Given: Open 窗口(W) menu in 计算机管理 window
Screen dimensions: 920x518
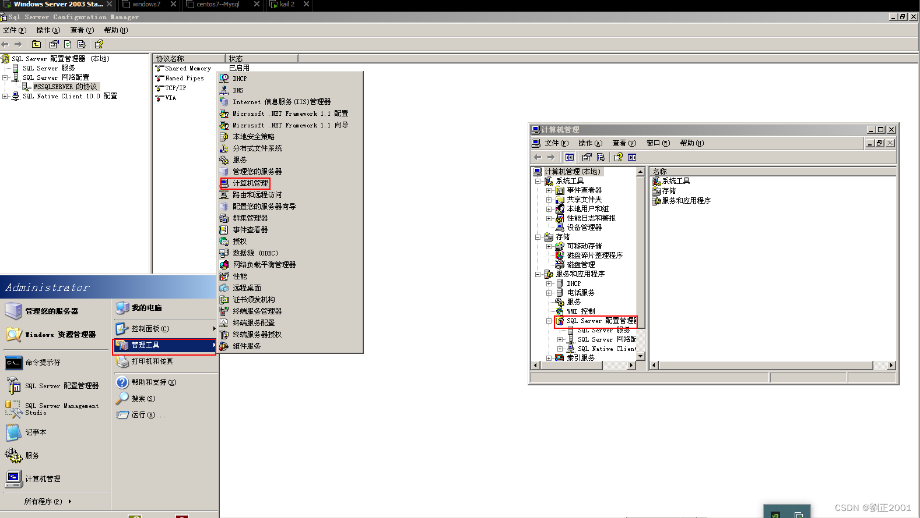Looking at the screenshot, I should 658,143.
